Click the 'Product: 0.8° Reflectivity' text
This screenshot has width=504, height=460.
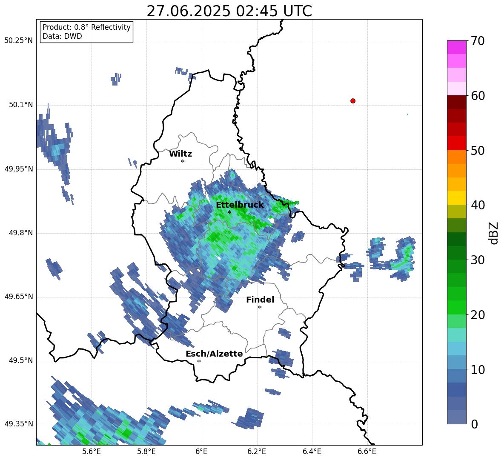pyautogui.click(x=86, y=27)
